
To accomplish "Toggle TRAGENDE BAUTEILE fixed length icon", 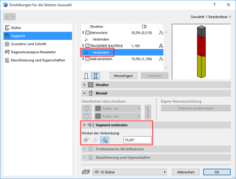I will 161,46.
